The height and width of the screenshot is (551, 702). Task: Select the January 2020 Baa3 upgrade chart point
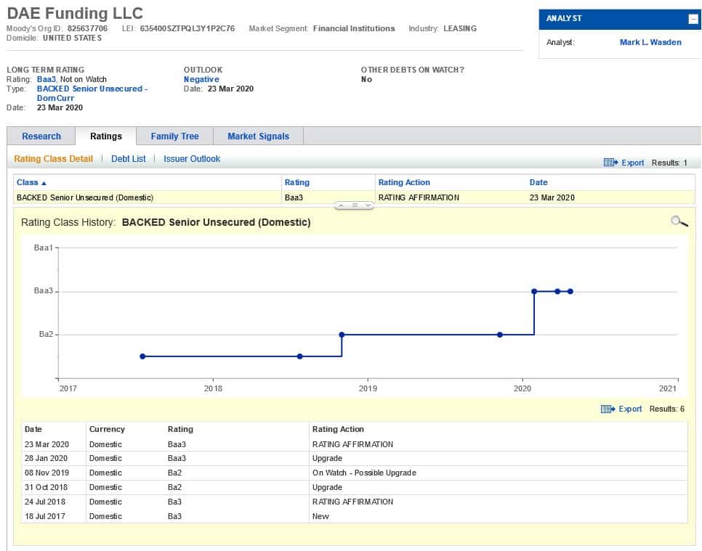coord(534,291)
